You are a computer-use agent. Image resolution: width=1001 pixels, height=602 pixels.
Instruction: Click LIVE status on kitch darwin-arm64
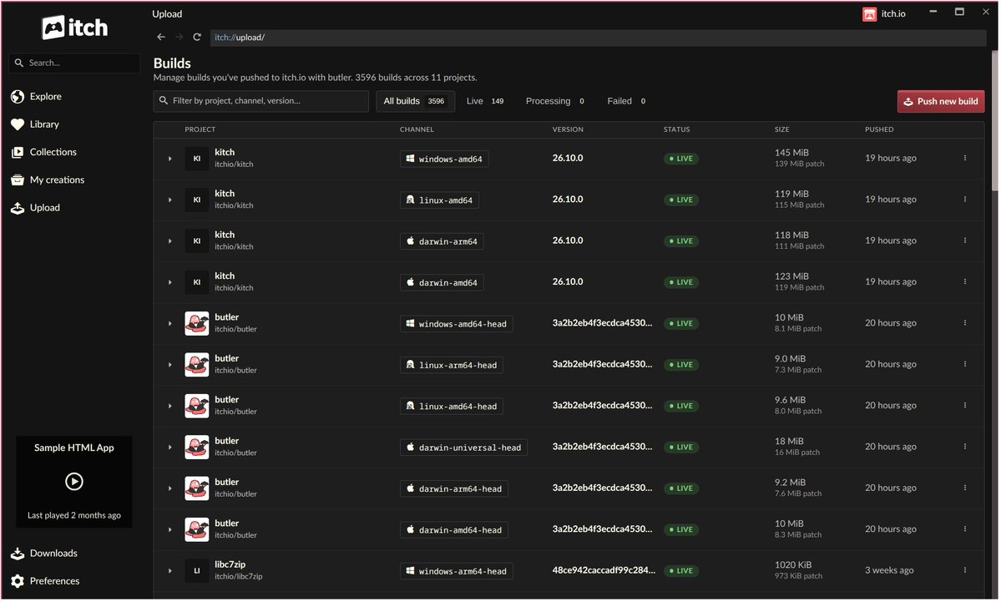click(x=681, y=241)
